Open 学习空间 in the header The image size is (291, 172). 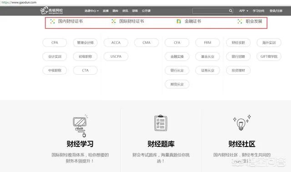pos(258,11)
